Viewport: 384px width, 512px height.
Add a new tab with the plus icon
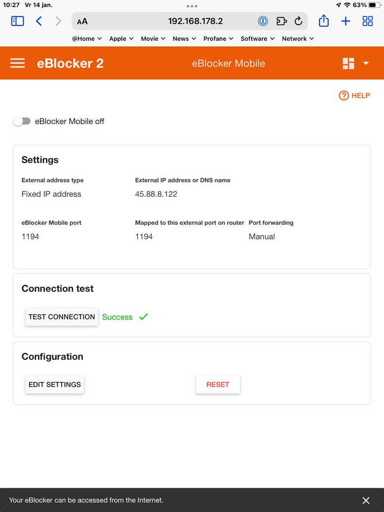(346, 21)
